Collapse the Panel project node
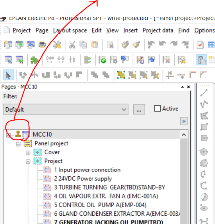 (18, 144)
